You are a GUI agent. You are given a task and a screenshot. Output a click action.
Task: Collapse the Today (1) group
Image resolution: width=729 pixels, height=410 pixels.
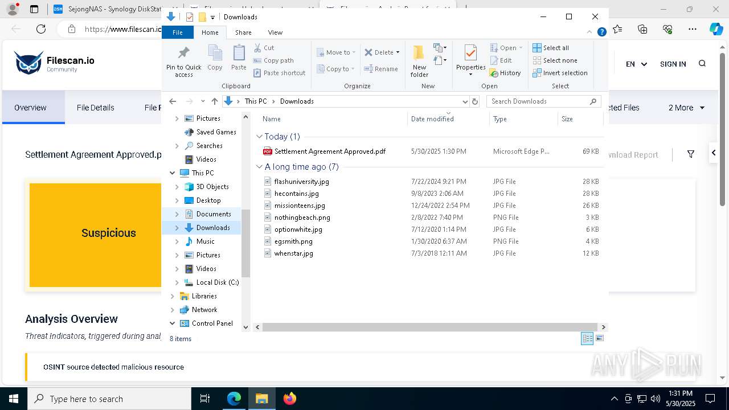259,137
